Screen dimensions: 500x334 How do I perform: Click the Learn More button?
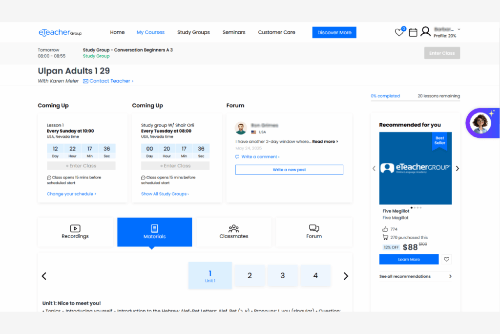409,259
